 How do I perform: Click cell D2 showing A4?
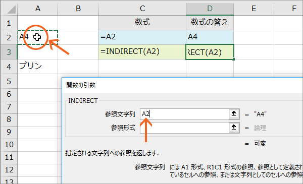[210, 37]
